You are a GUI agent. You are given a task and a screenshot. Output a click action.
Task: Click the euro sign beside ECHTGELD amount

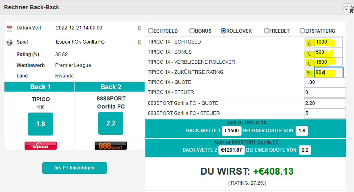click(x=309, y=43)
